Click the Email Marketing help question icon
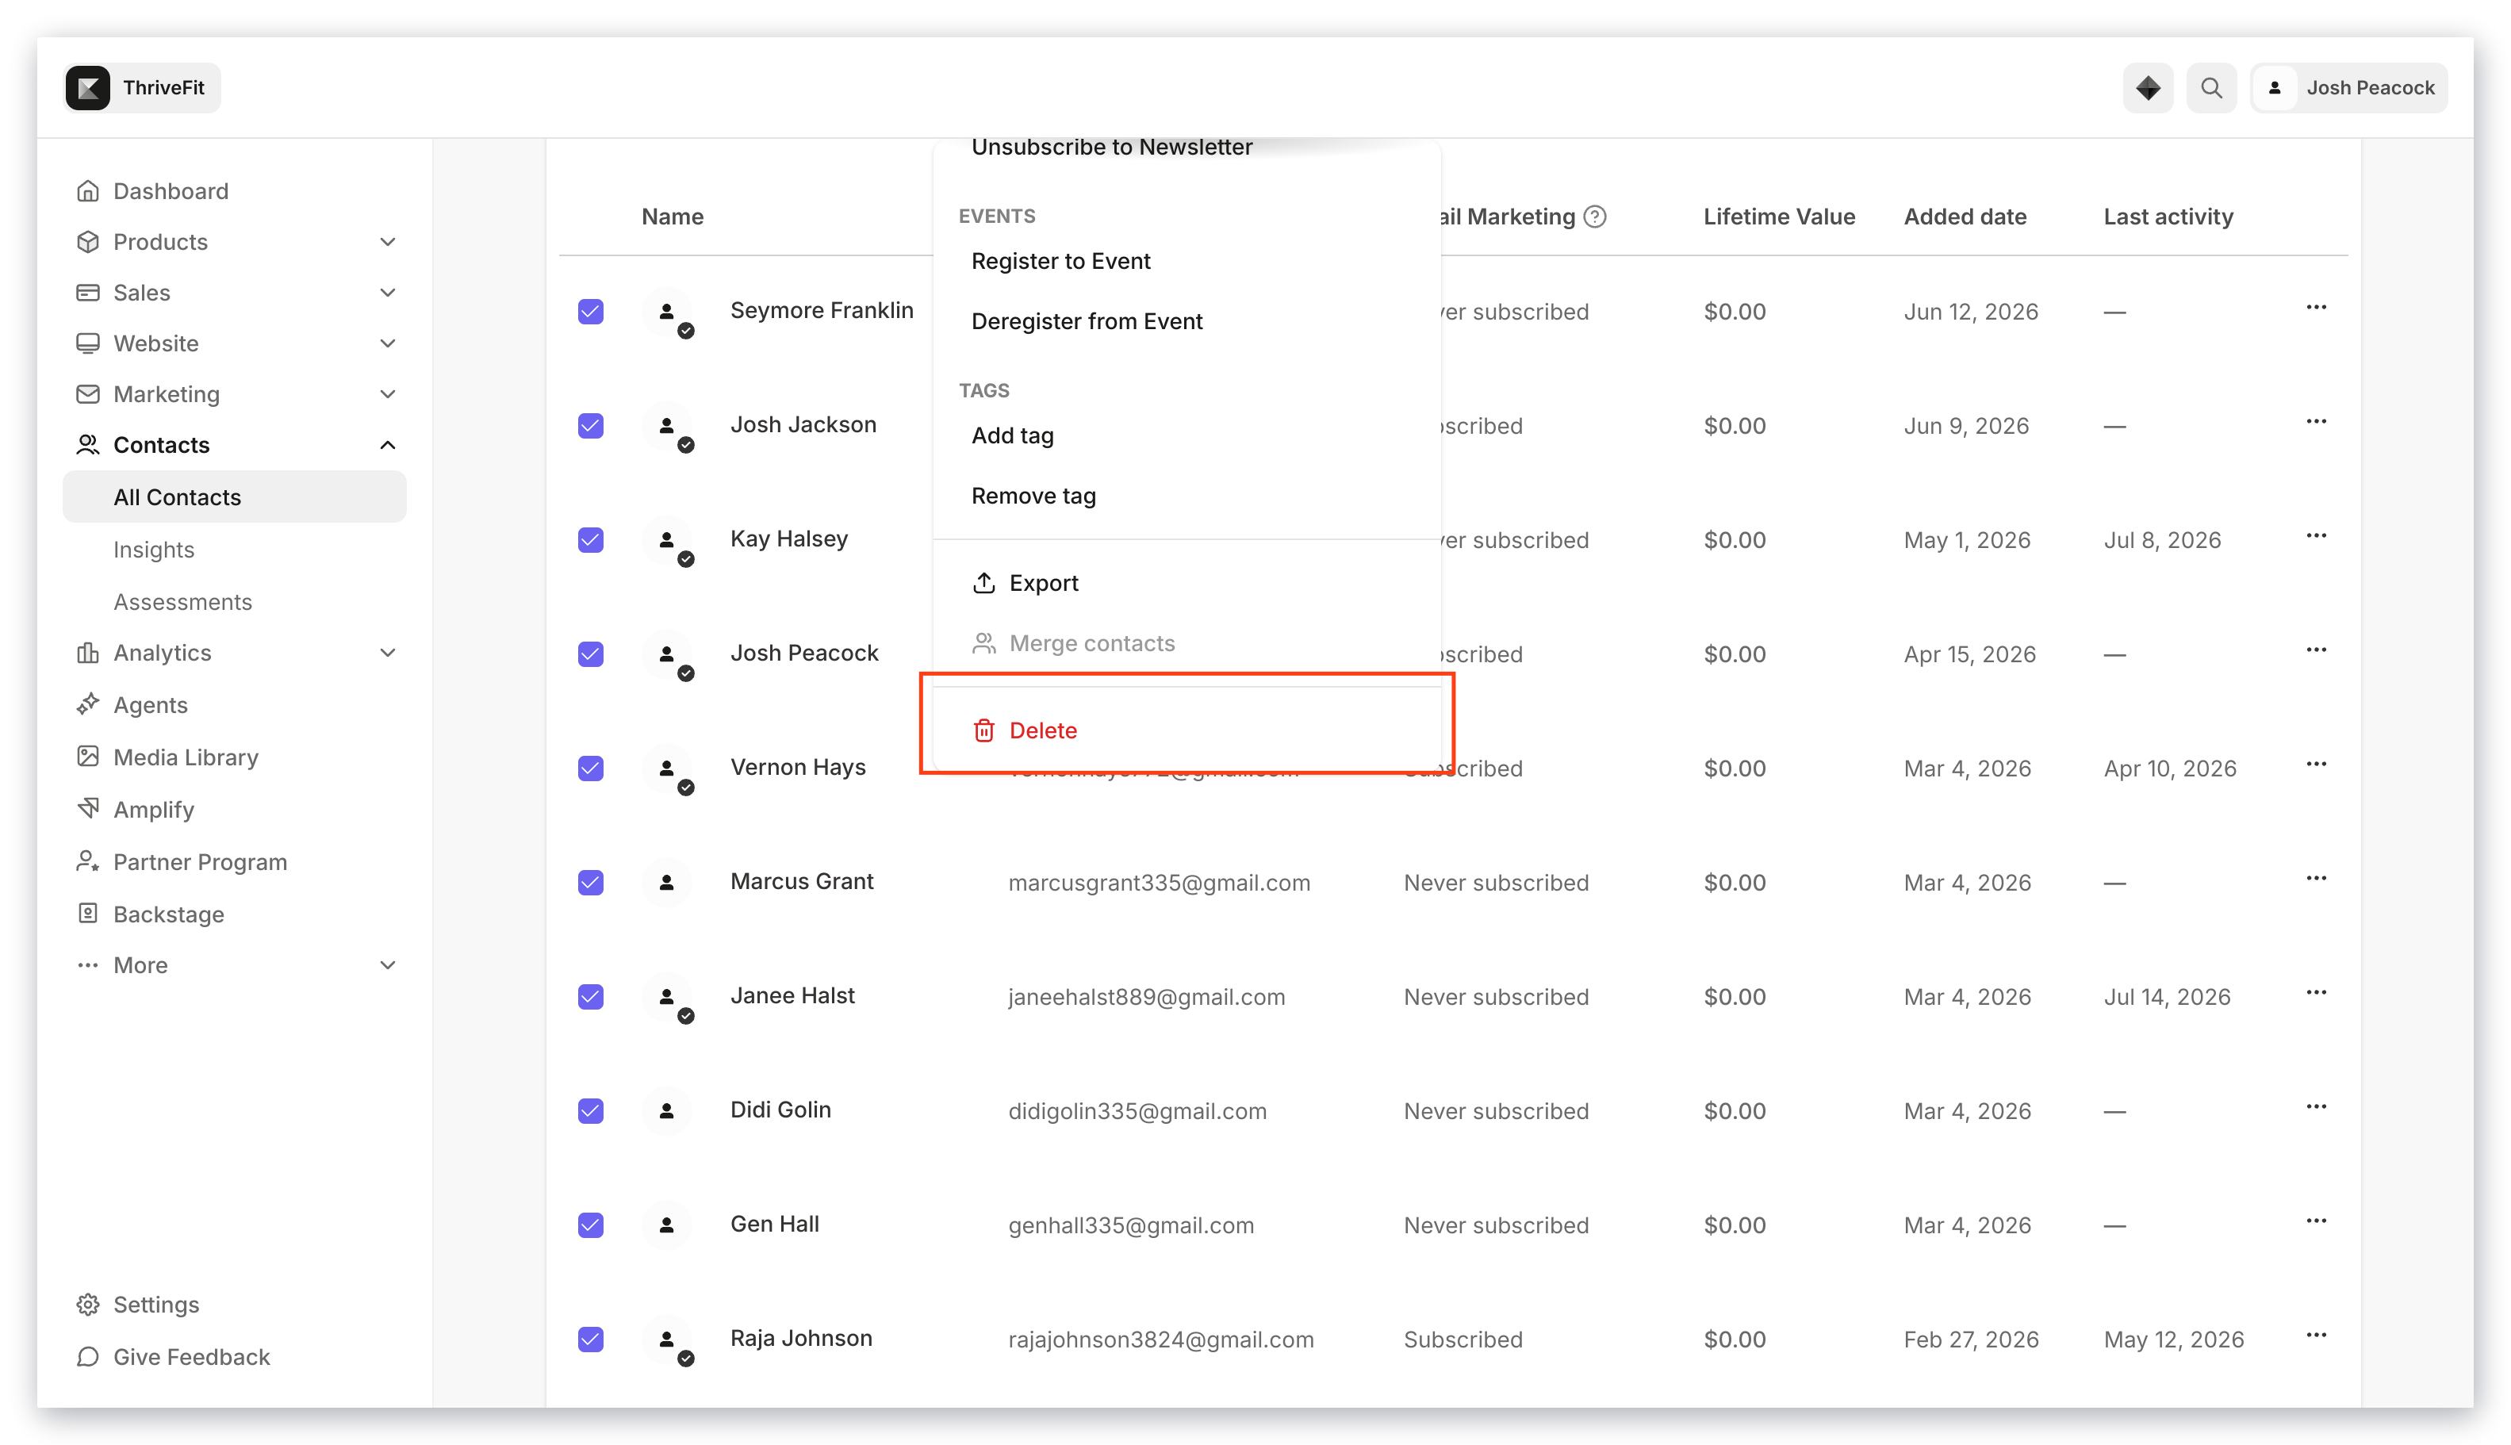The image size is (2511, 1445). tap(1594, 217)
